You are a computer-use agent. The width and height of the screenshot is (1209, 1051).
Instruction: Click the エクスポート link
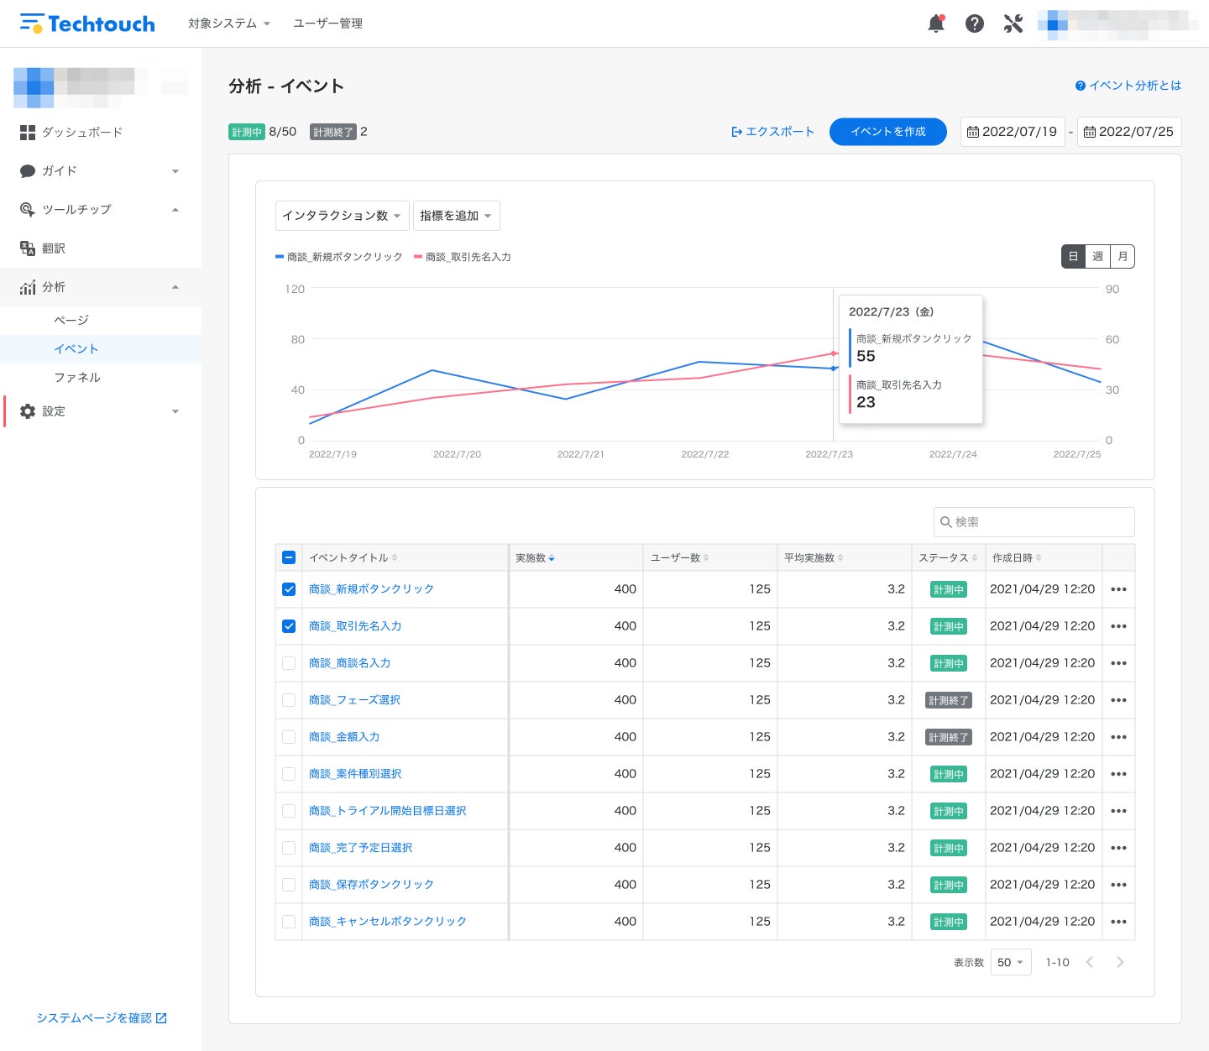pos(772,132)
